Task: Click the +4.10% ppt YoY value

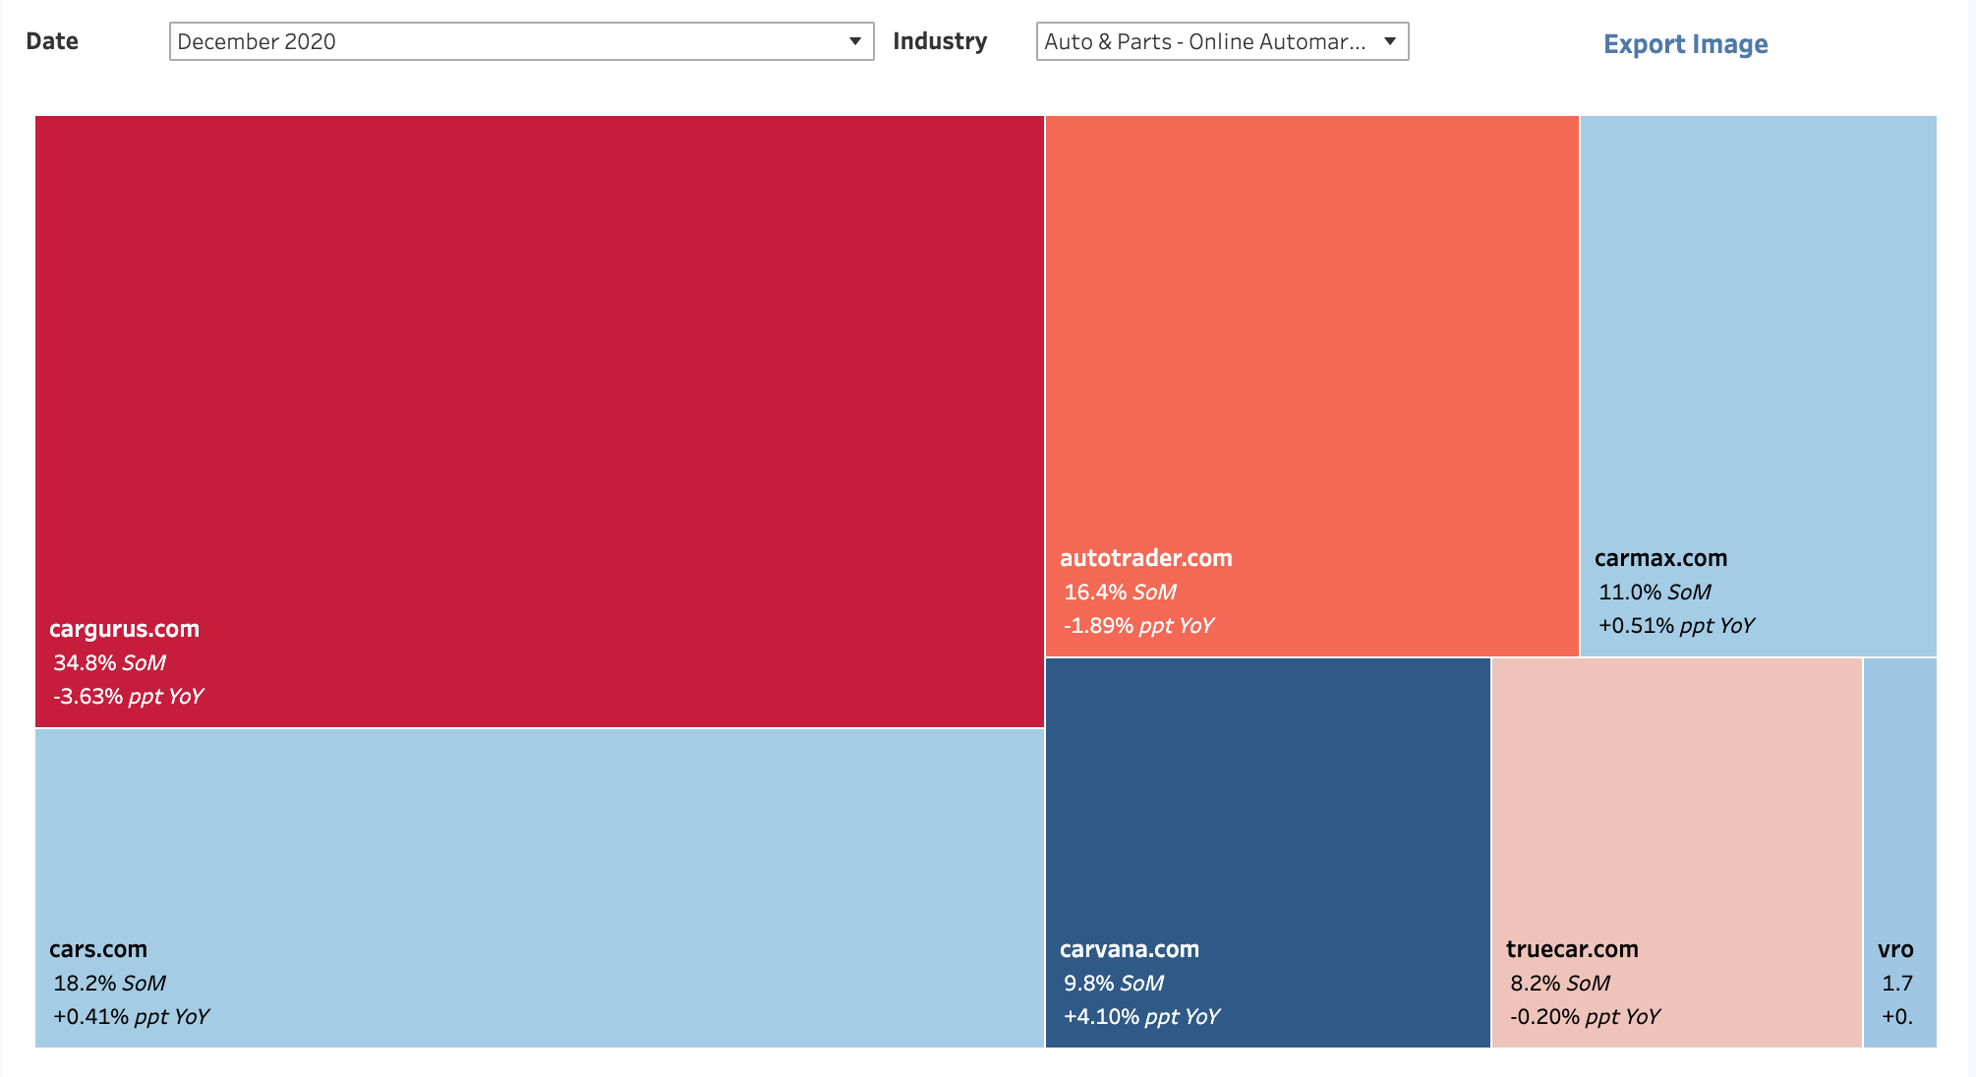Action: pos(1141,1017)
